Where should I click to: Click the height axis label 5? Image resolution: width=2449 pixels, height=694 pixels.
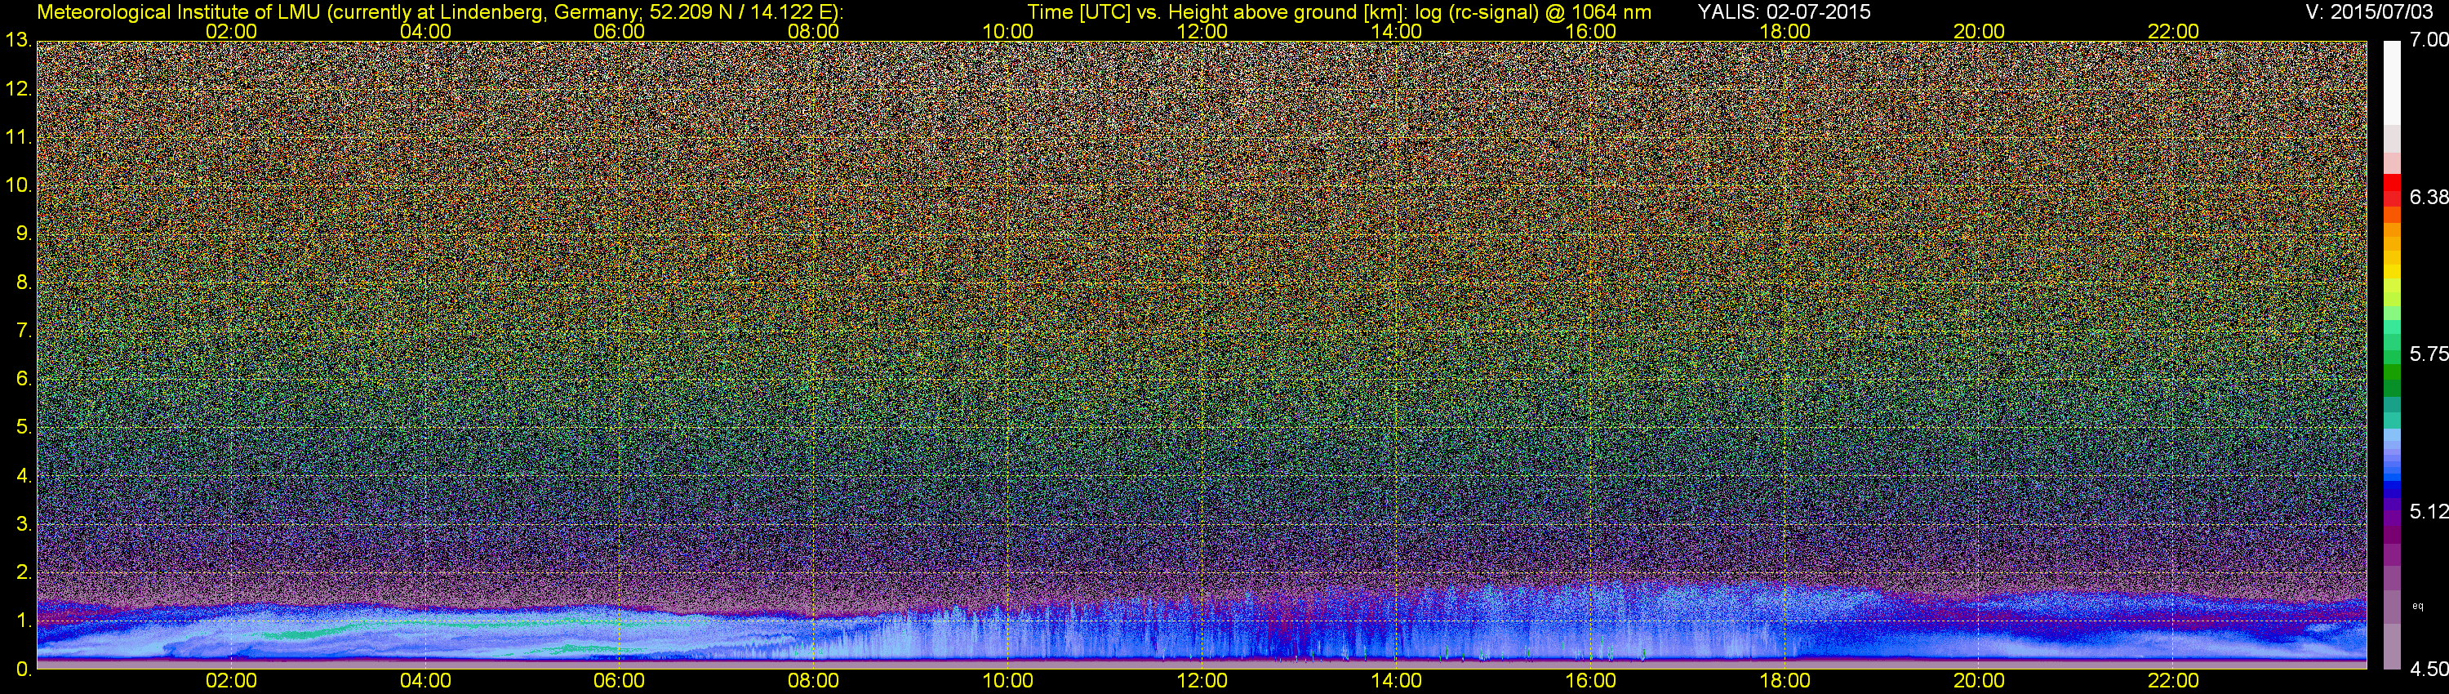click(23, 428)
